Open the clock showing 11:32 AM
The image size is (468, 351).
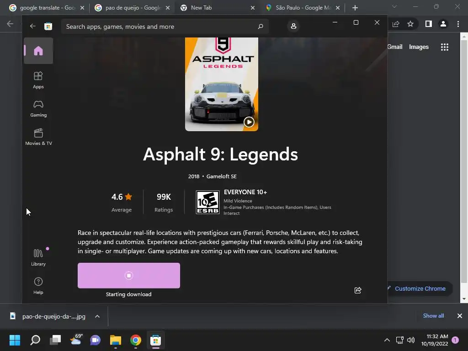[435, 340]
